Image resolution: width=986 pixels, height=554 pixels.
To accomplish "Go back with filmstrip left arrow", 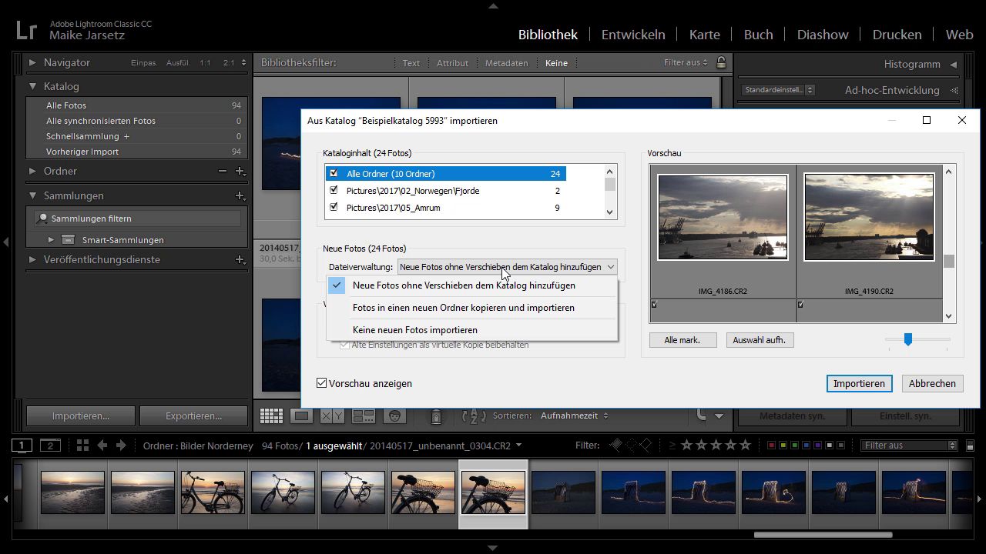I will point(103,446).
